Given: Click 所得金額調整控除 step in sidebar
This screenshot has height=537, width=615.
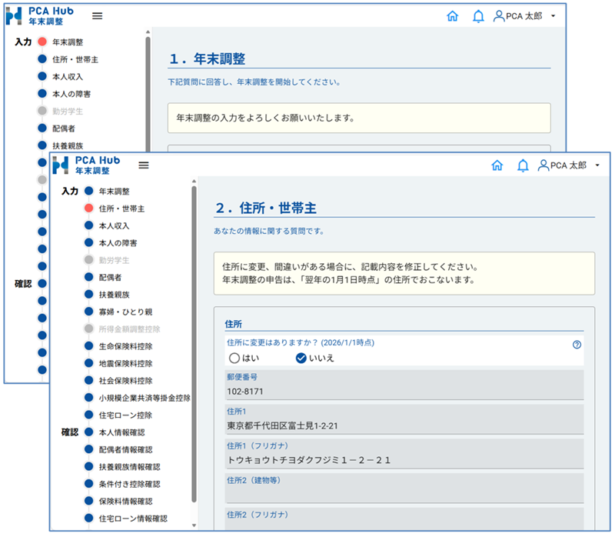Looking at the screenshot, I should coord(129,329).
